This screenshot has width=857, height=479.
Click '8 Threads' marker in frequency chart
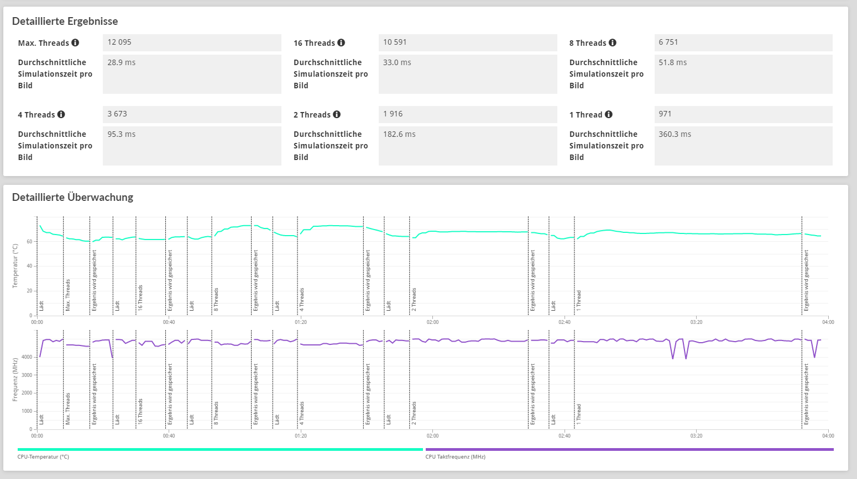[216, 413]
